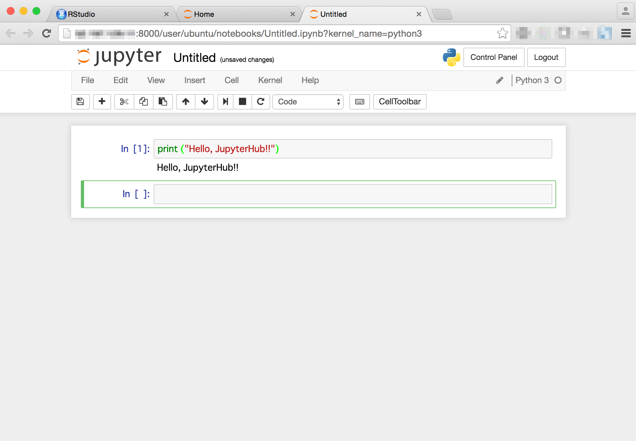Click into the empty code cell input
The width and height of the screenshot is (636, 441).
coord(353,194)
